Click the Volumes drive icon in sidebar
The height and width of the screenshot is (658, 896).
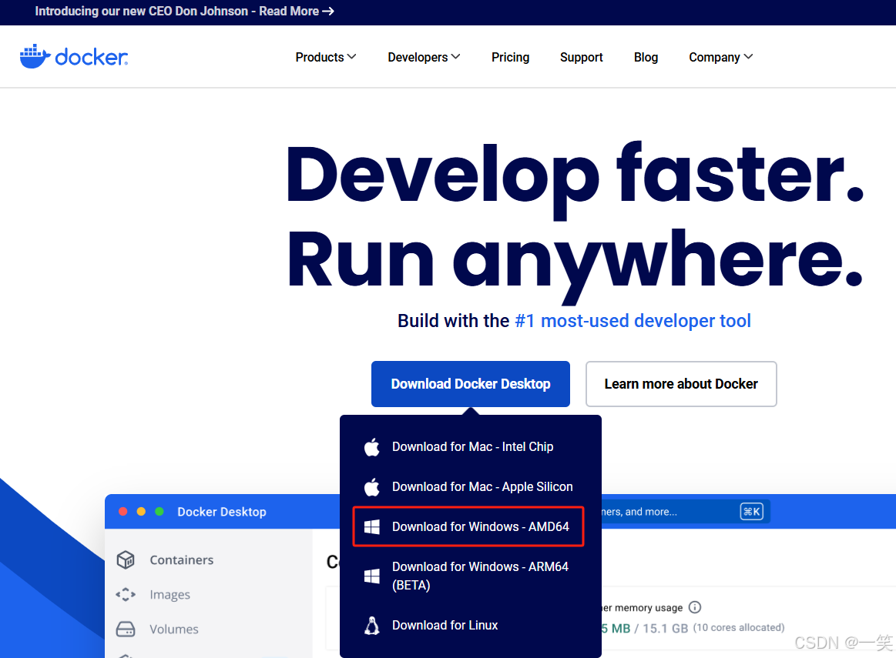pyautogui.click(x=126, y=629)
